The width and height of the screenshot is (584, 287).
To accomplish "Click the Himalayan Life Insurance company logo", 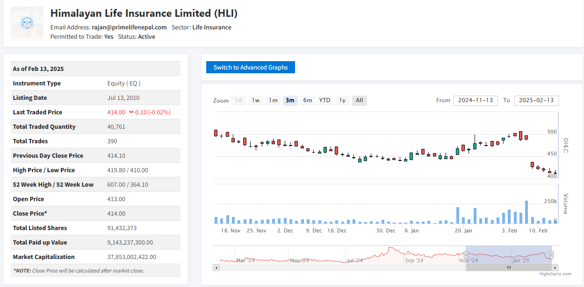I will 27,23.
